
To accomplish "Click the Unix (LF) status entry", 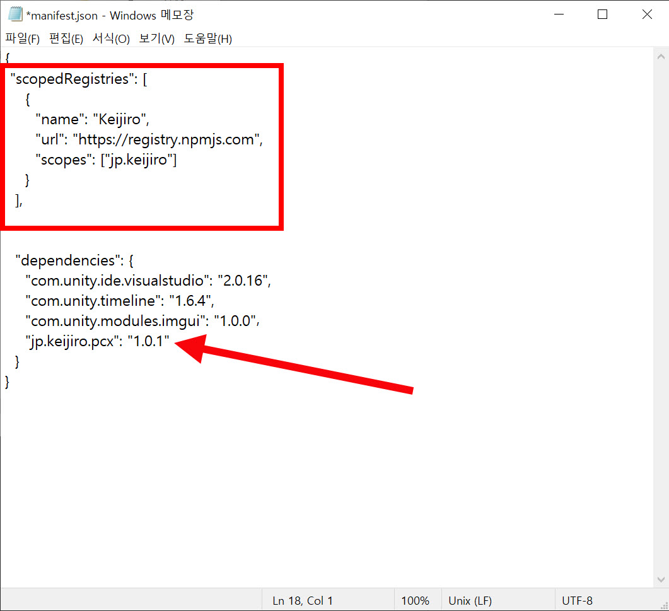I will pos(470,601).
